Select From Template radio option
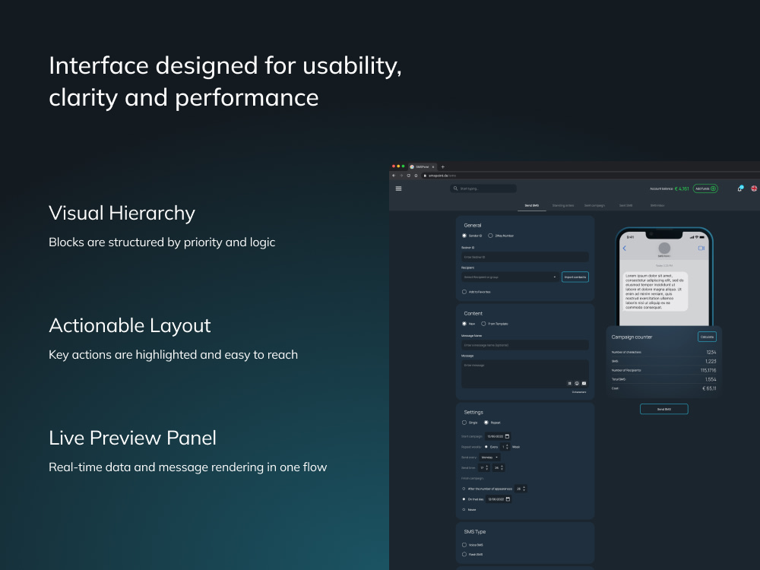Screen dimensions: 760x570 pyautogui.click(x=483, y=324)
